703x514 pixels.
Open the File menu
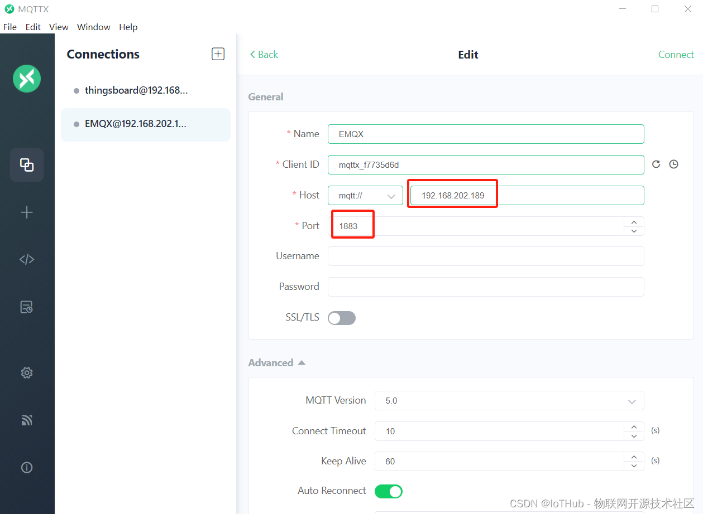point(10,27)
